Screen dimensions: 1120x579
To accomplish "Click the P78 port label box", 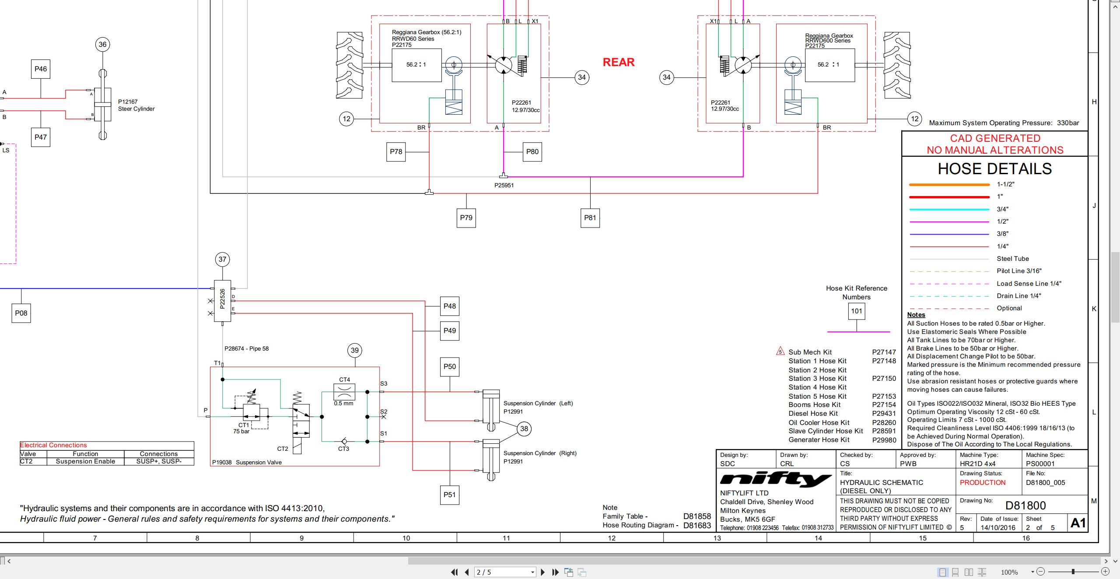I will pos(396,152).
